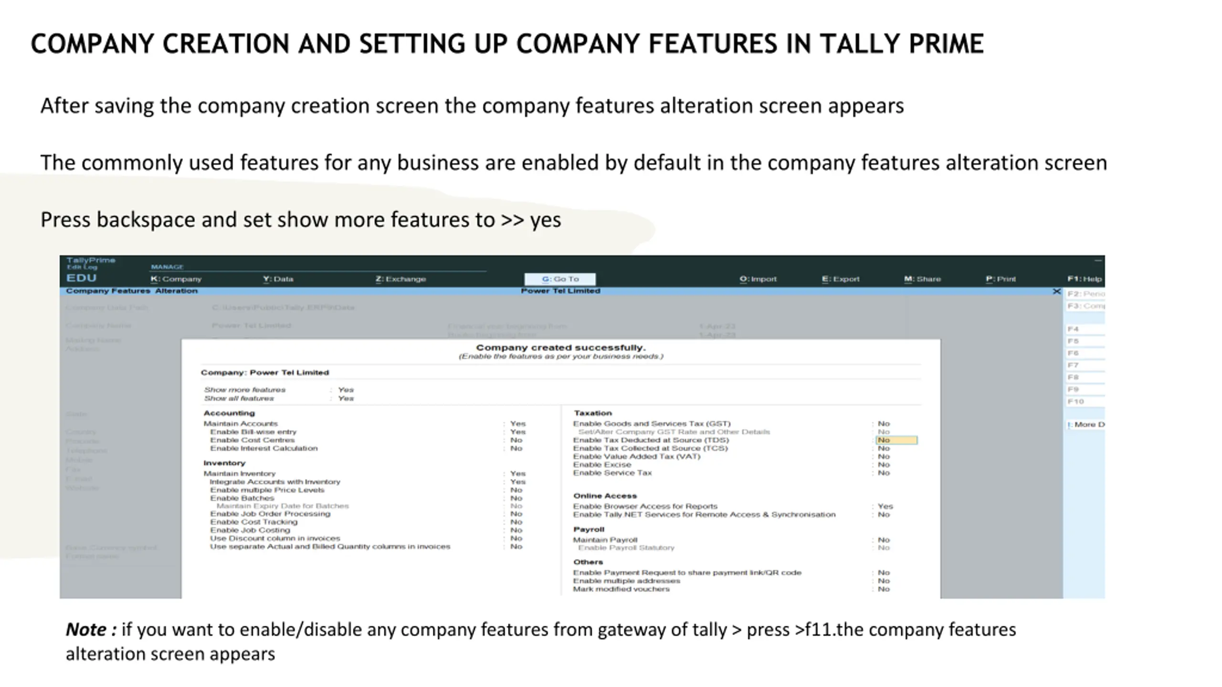Click the G: Go To button
The height and width of the screenshot is (687, 1222).
pyautogui.click(x=560, y=279)
